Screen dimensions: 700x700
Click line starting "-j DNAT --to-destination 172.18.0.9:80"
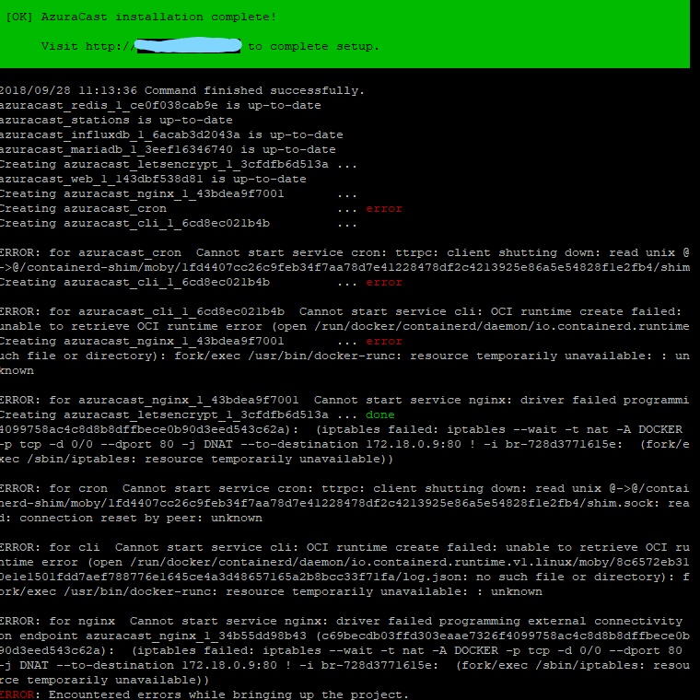[344, 665]
